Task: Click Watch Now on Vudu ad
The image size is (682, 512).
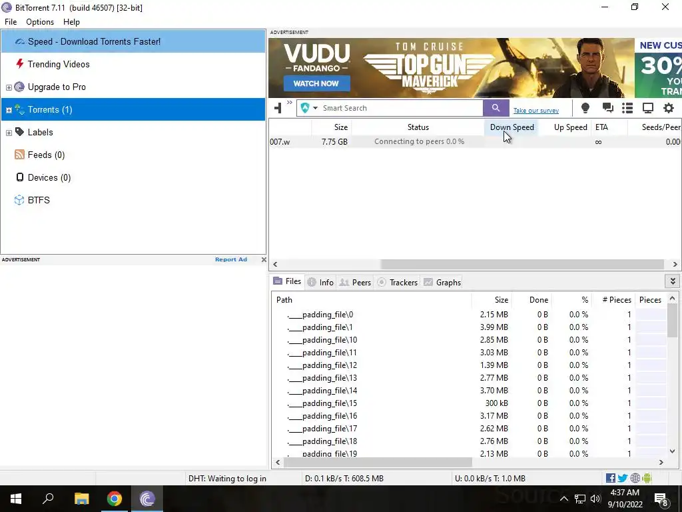Action: click(x=316, y=83)
